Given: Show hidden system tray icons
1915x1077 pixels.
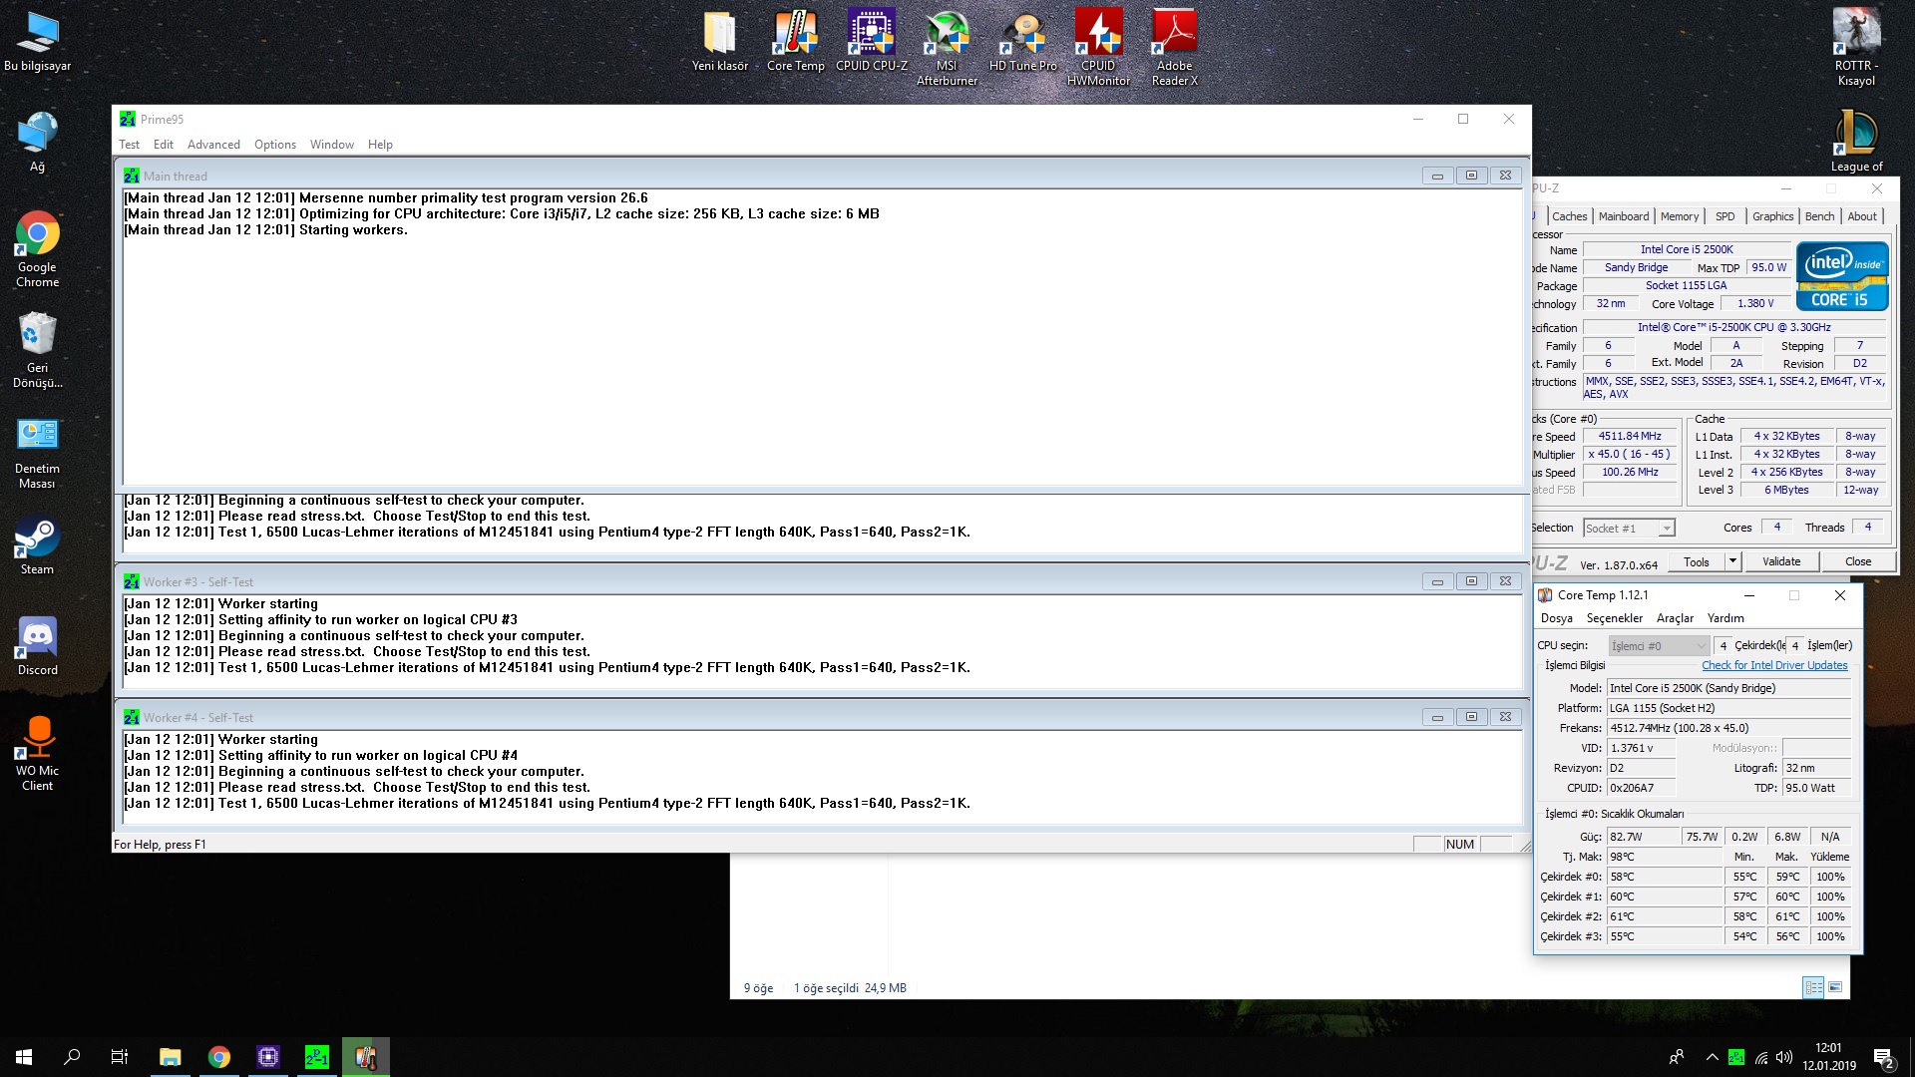Looking at the screenshot, I should pos(1712,1057).
